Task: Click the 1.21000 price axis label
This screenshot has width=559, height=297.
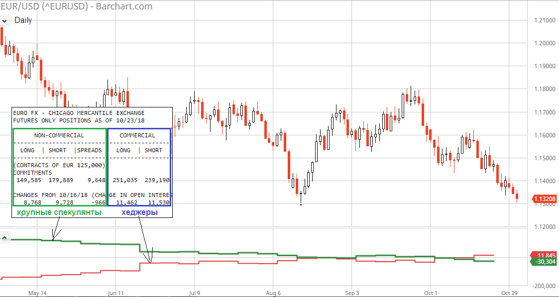Action: [x=545, y=20]
